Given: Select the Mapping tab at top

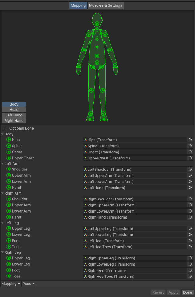Looking at the screenshot, I should point(78,5).
